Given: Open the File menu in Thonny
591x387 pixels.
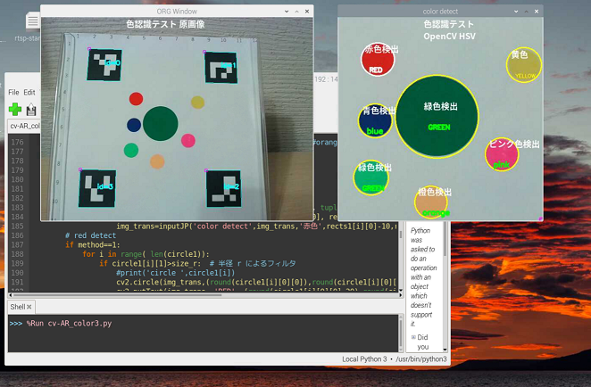Looking at the screenshot, I should click(x=13, y=92).
